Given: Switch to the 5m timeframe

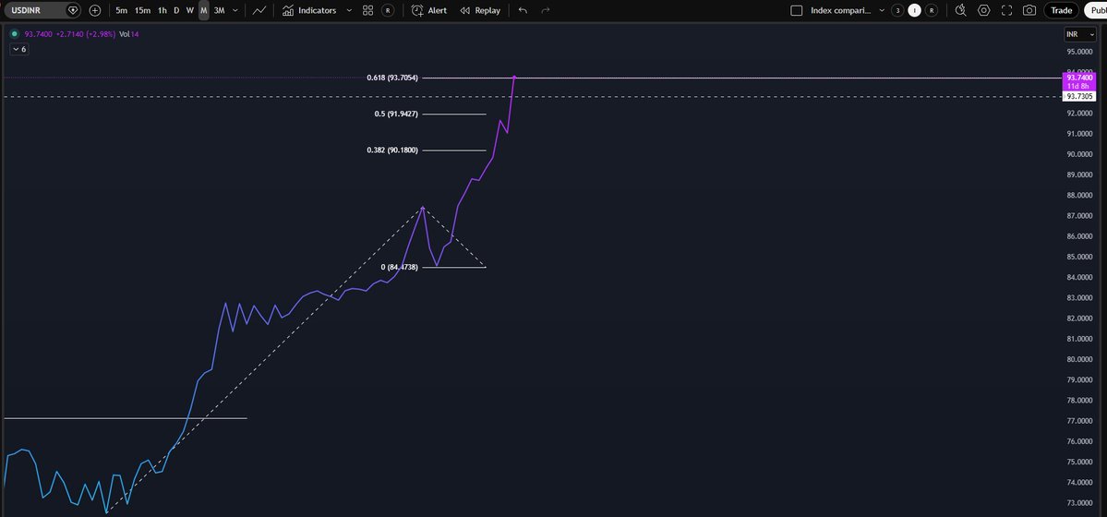Looking at the screenshot, I should click(x=122, y=10).
